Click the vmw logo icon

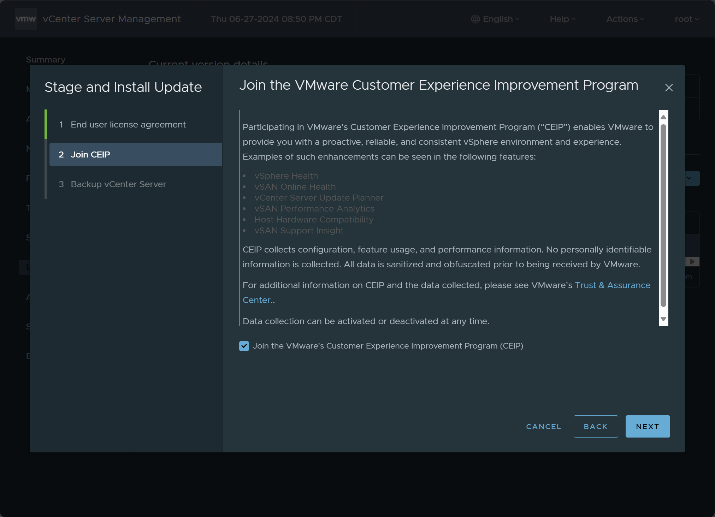click(x=26, y=19)
